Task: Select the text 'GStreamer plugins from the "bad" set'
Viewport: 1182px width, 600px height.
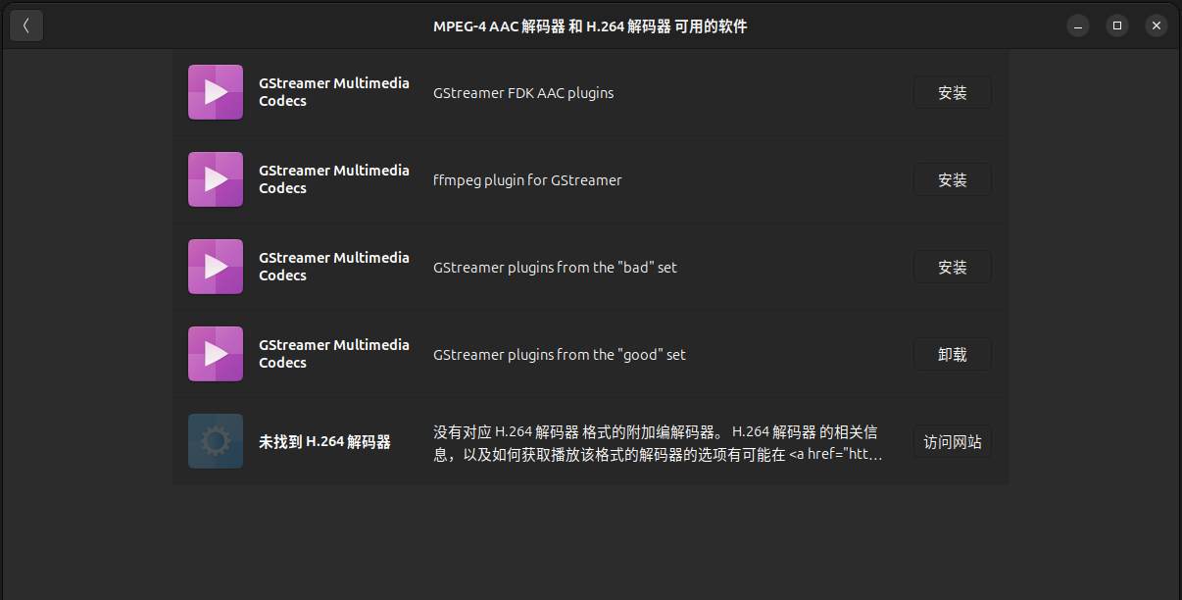Action: [x=555, y=268]
